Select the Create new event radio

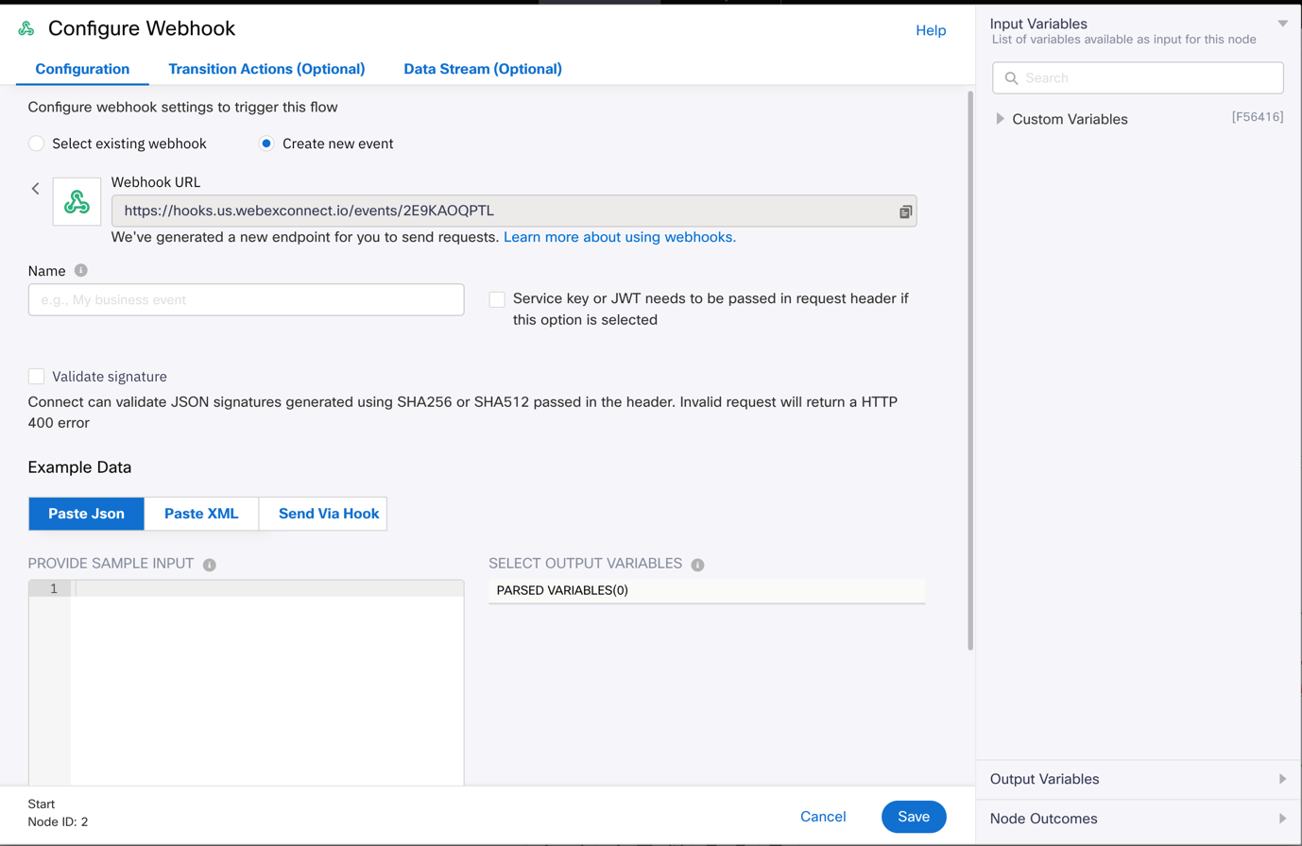tap(266, 144)
